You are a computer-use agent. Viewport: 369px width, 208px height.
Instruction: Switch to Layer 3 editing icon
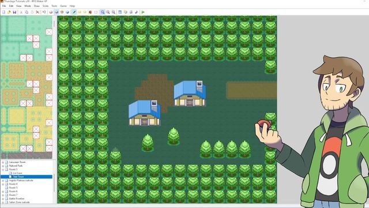coord(62,12)
